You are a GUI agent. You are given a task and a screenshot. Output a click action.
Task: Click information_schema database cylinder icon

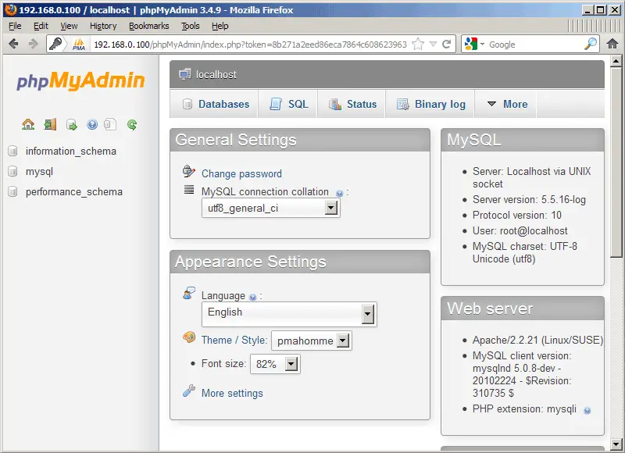(x=12, y=151)
